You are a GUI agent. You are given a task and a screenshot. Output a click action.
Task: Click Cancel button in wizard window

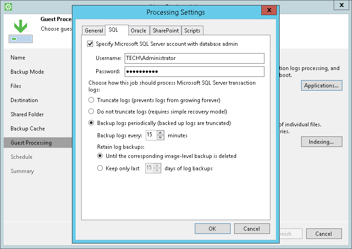[x=324, y=234]
